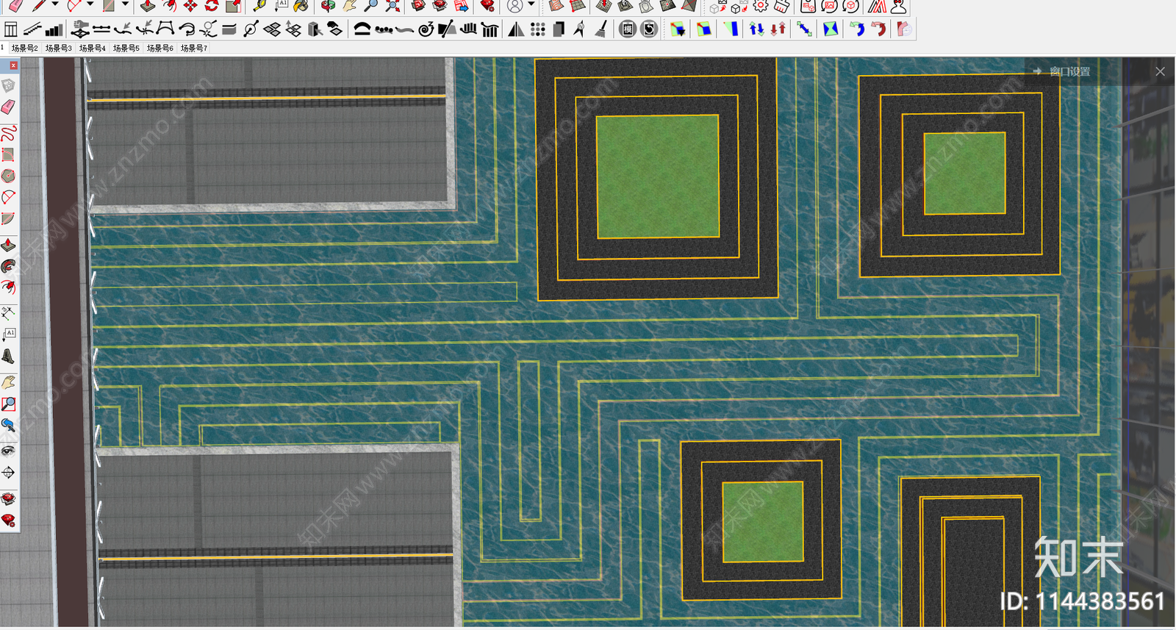Click the broom cleanup icon
The image size is (1176, 630).
coord(601,29)
